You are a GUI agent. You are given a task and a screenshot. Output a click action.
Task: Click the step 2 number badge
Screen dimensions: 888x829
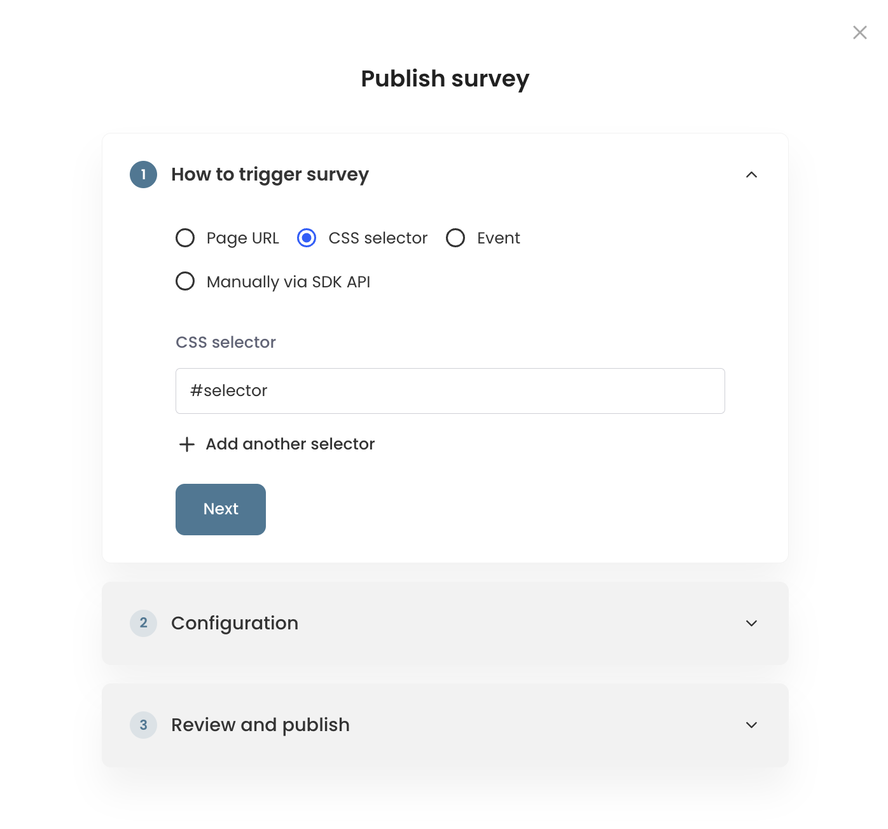pyautogui.click(x=143, y=623)
